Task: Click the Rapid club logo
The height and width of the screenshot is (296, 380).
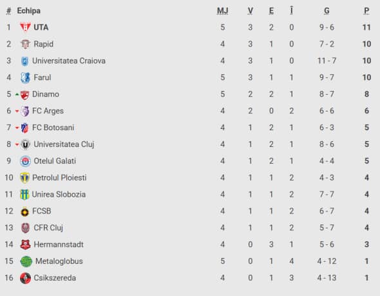Action: (x=25, y=44)
